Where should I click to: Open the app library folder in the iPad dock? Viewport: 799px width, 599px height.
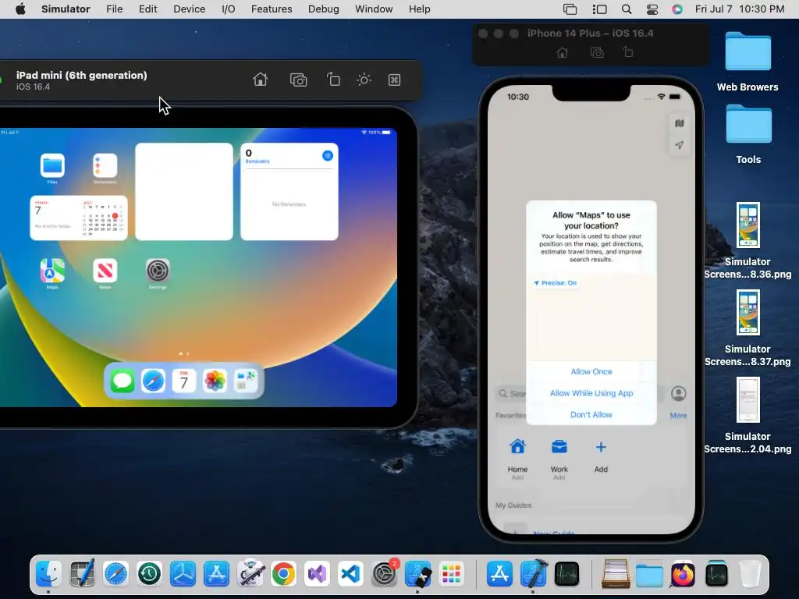(x=246, y=381)
